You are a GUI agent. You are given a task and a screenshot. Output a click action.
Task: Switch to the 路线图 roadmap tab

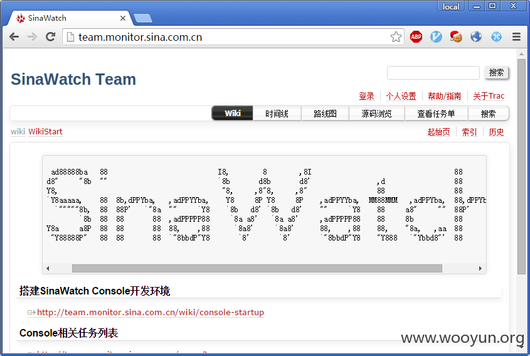pos(325,114)
